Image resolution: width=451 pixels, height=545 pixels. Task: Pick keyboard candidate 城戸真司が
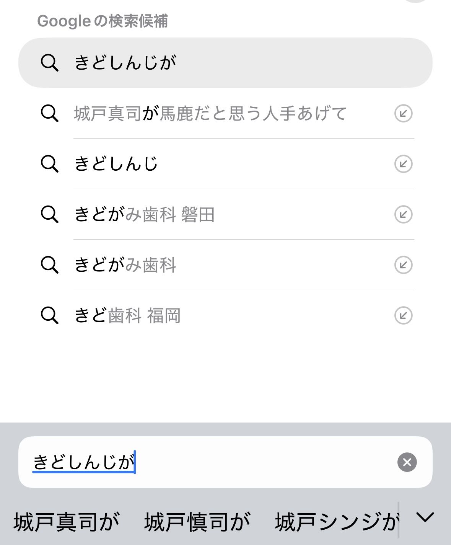click(x=67, y=522)
